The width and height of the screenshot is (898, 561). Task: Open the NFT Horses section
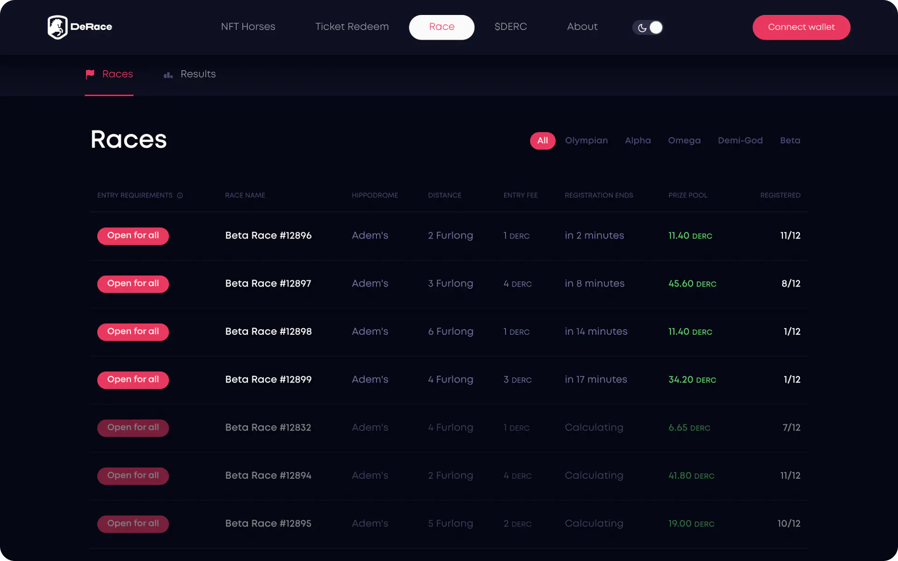pyautogui.click(x=248, y=27)
